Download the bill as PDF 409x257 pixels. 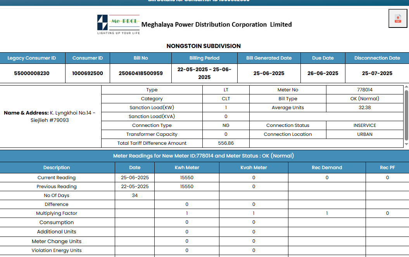coord(397,19)
